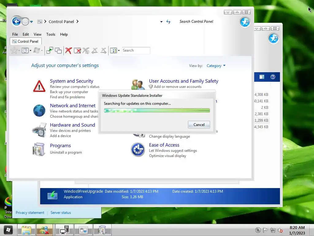Click the greyed close-right arrow icon
This screenshot has width=314, height=236.
(103, 50)
